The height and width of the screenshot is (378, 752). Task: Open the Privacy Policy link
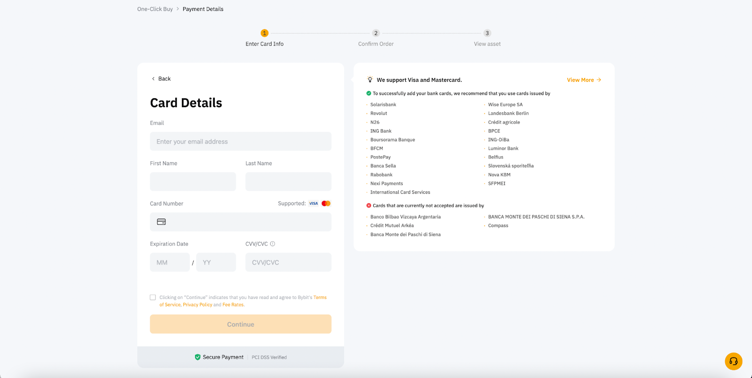click(197, 305)
